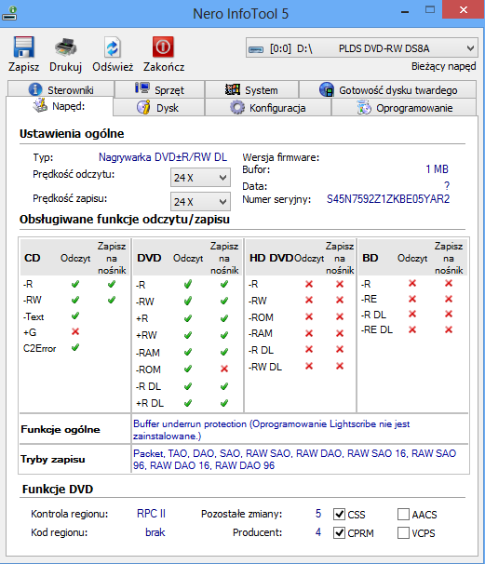Click the Bieżący napęd label

pos(444,66)
